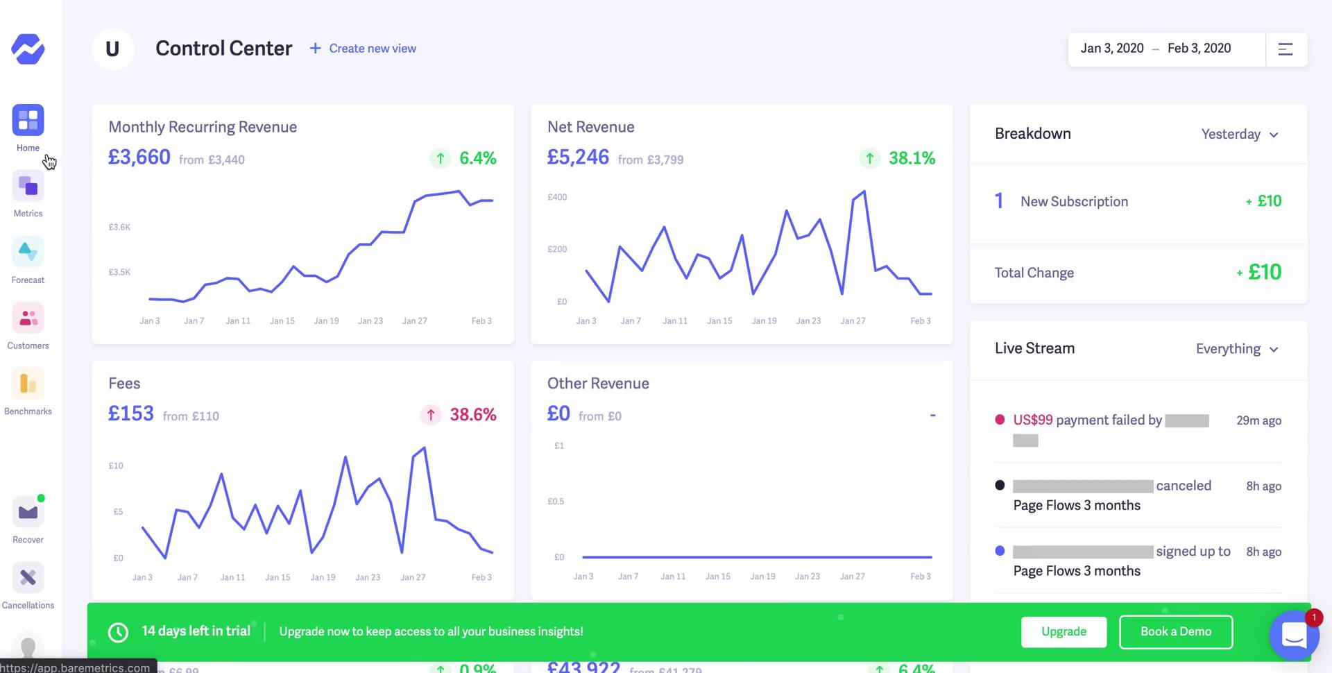
Task: Click the Total Change row
Action: pos(1138,273)
